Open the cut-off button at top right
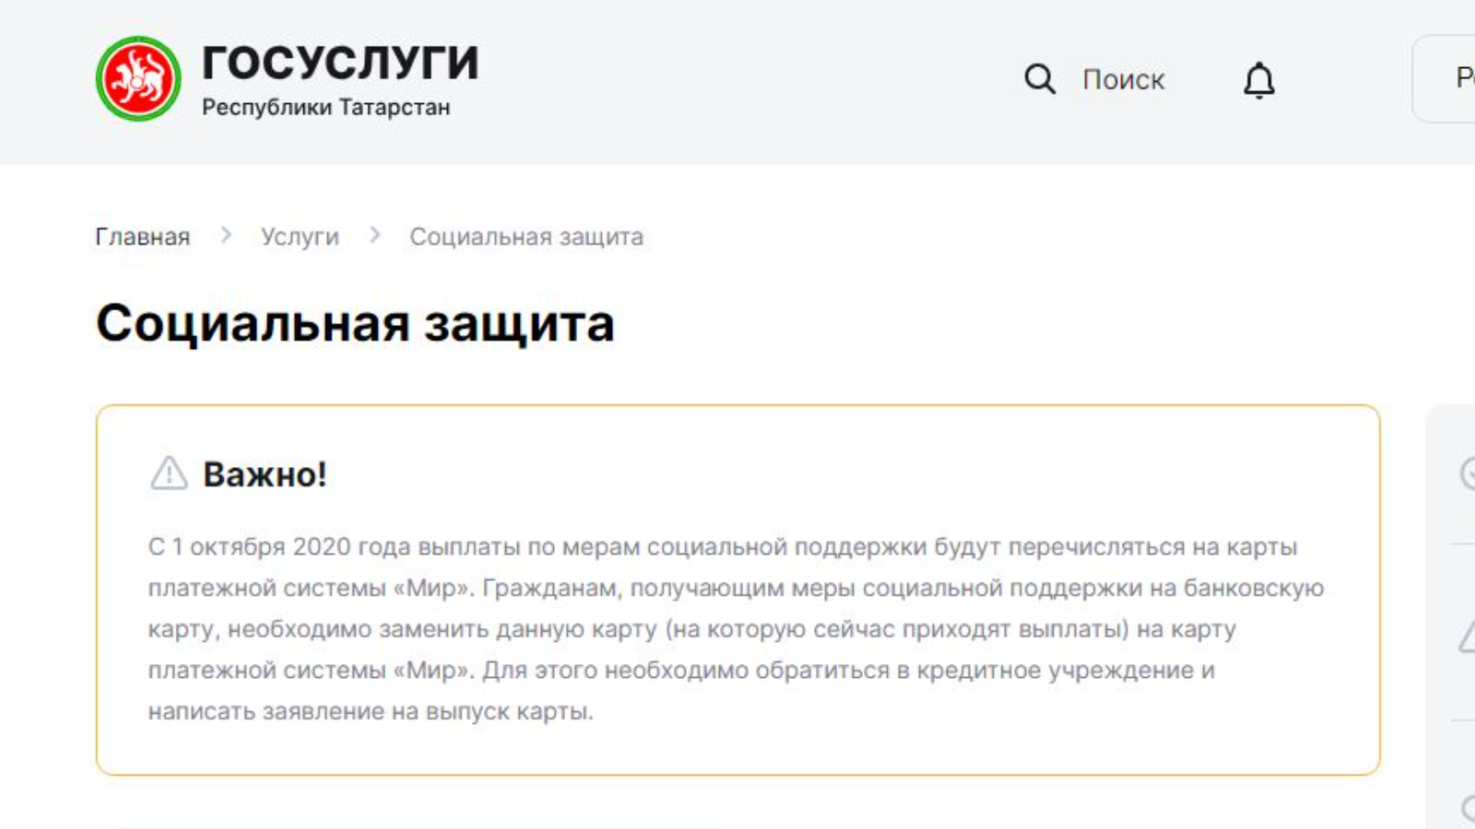The image size is (1475, 829). coord(1447,79)
